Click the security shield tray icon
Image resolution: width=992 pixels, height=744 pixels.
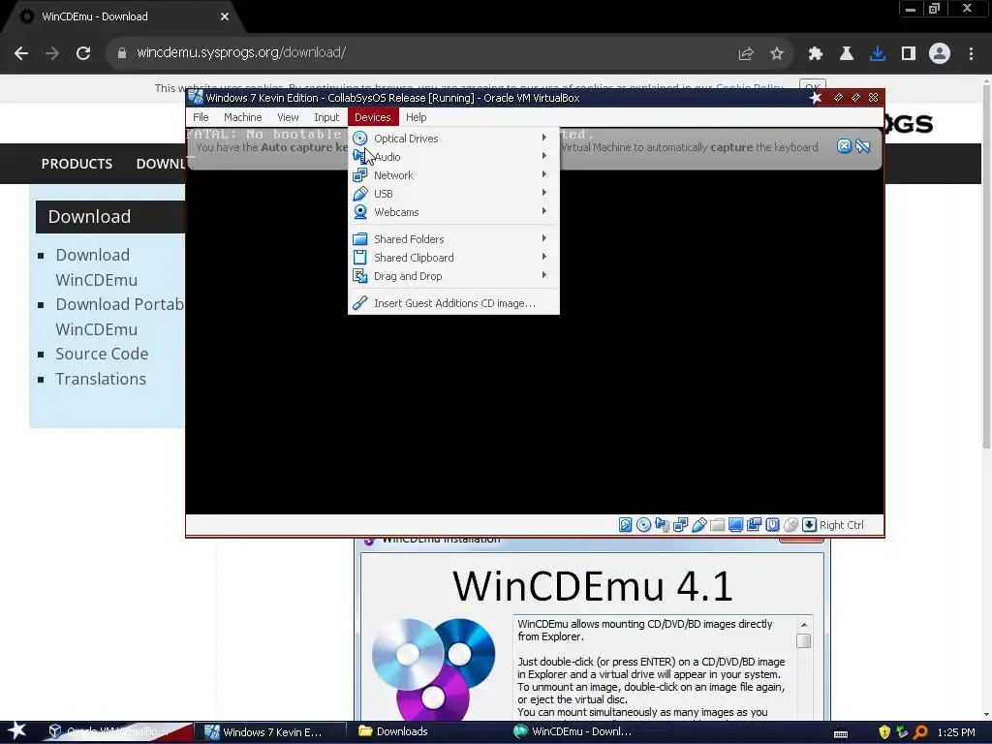884,732
